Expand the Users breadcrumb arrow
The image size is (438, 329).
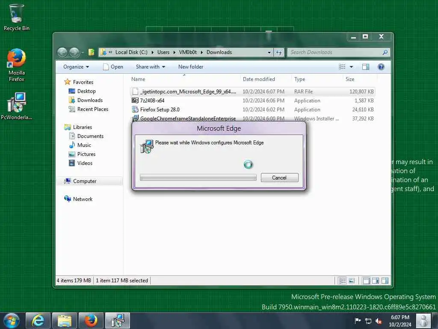[x=175, y=52]
